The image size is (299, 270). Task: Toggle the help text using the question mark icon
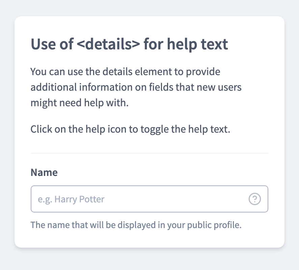[x=254, y=199]
